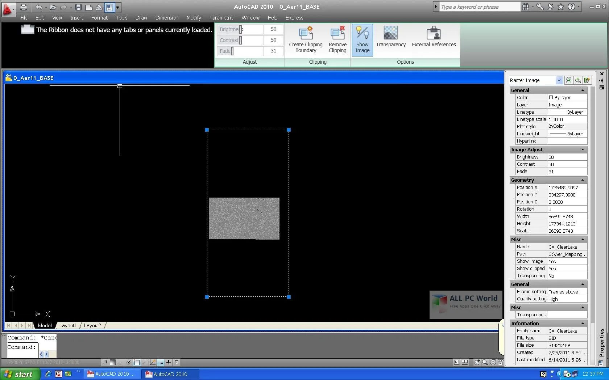
Task: Open the AutoCAD application menu button
Action: [x=8, y=9]
